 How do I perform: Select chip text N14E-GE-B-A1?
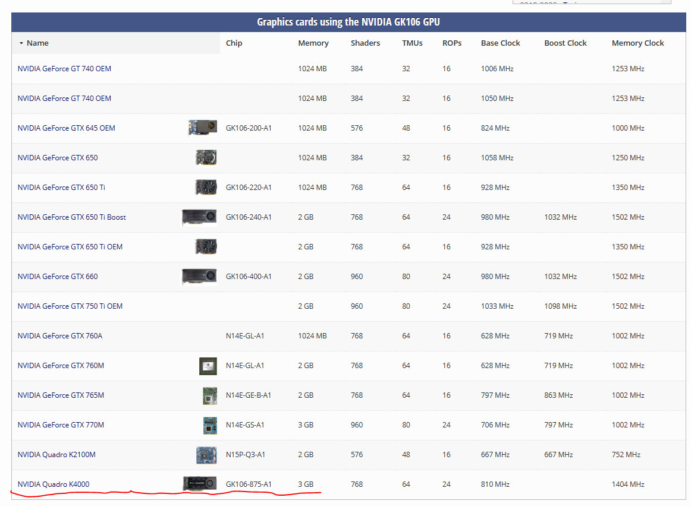pyautogui.click(x=249, y=395)
